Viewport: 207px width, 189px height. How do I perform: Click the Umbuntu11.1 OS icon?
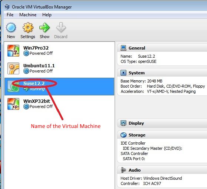point(13,68)
